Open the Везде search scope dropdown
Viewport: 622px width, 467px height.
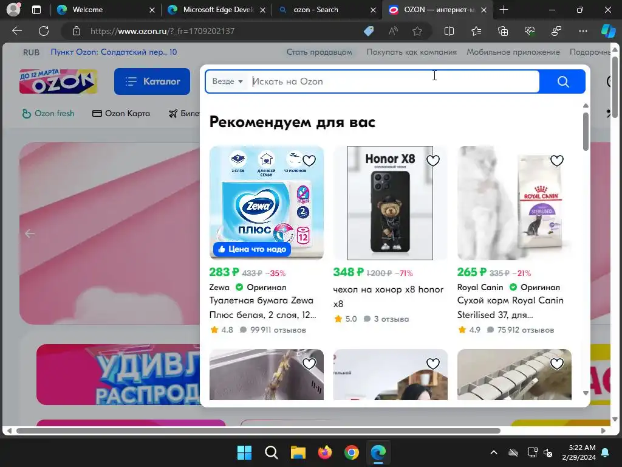pyautogui.click(x=227, y=81)
